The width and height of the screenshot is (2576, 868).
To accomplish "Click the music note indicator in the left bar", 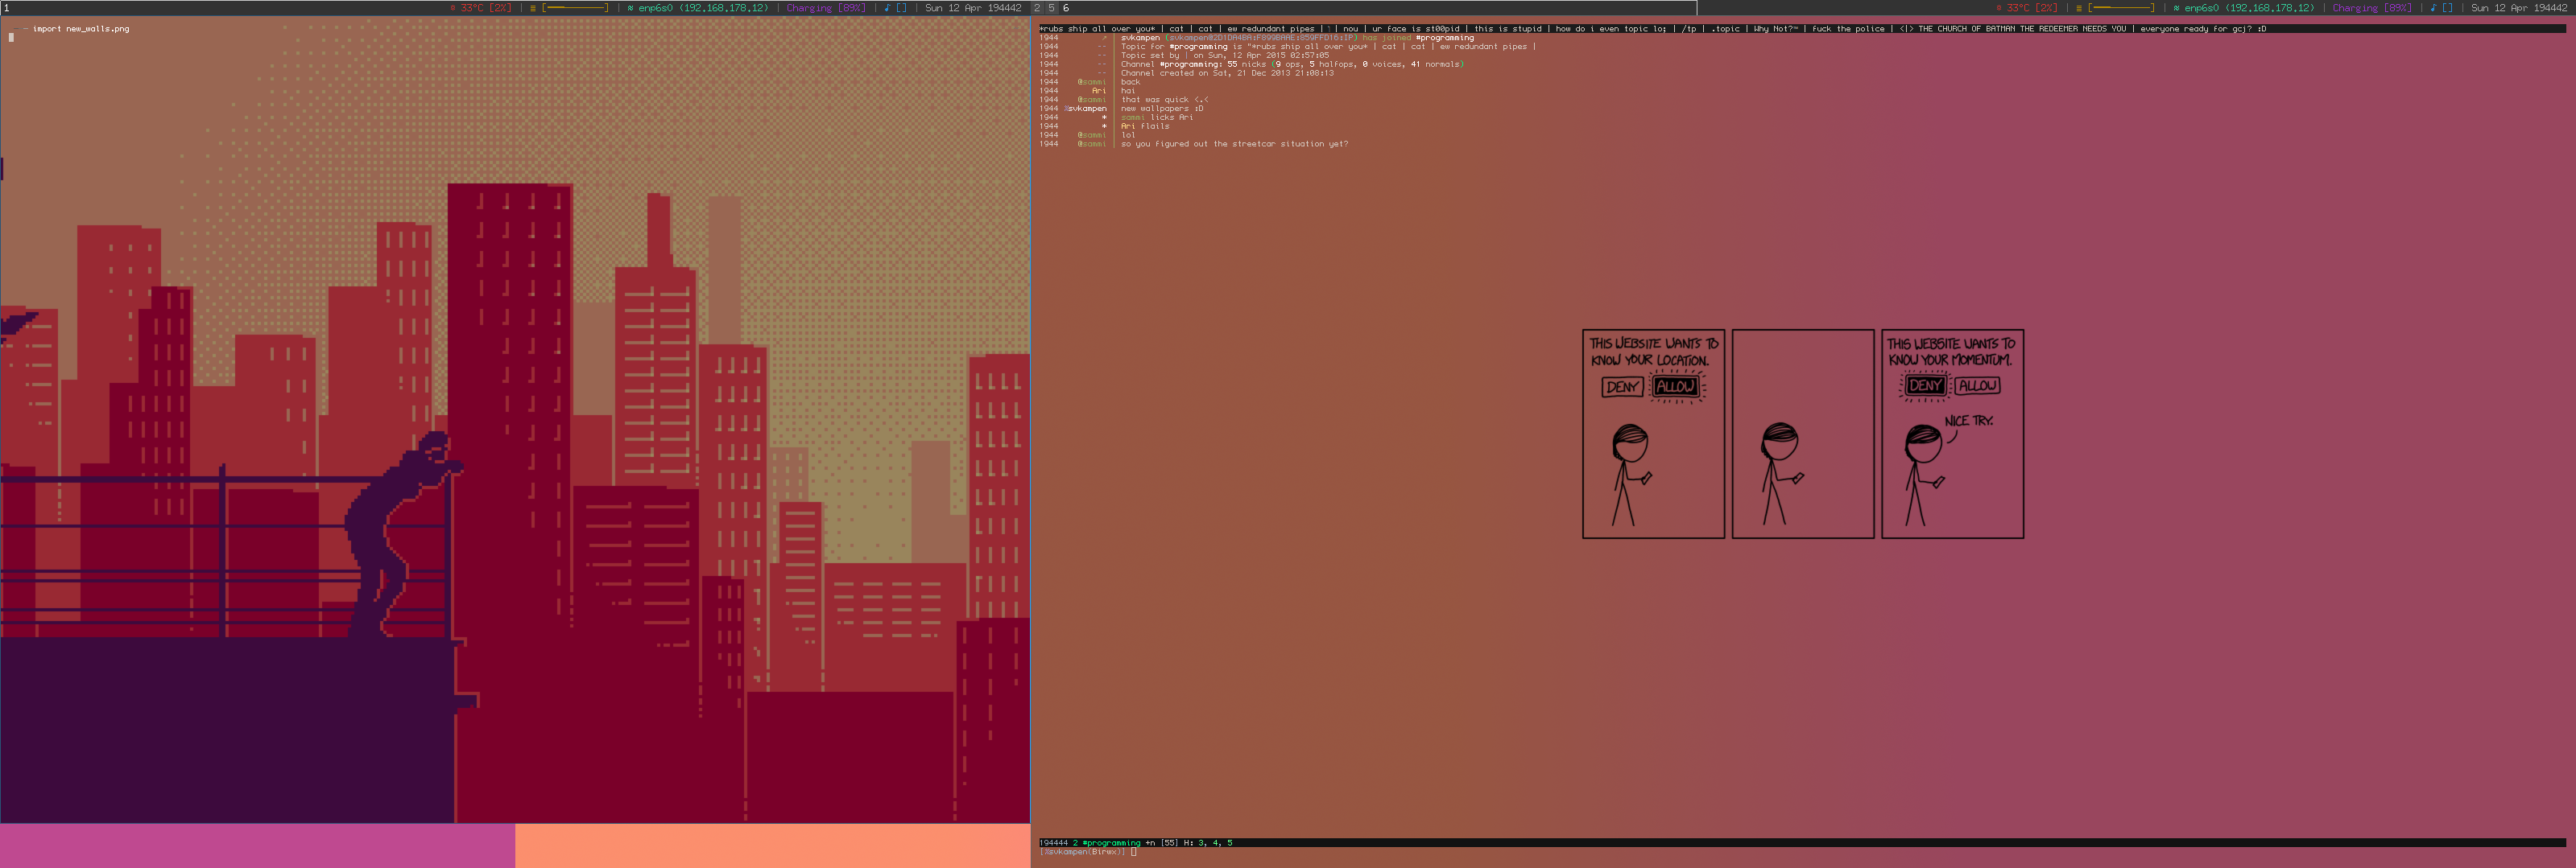I will click(895, 8).
